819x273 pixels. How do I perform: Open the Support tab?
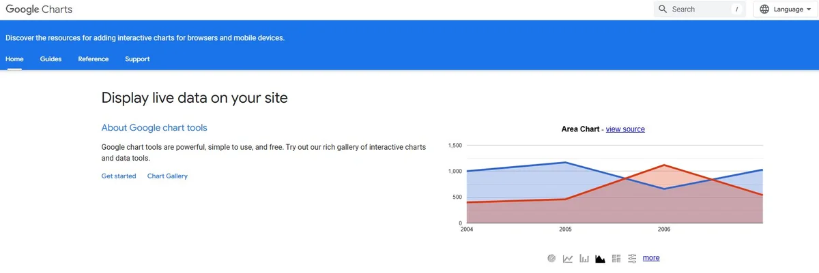click(x=137, y=59)
